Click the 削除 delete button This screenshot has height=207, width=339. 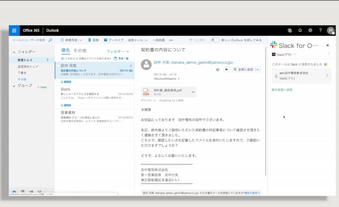92,40
